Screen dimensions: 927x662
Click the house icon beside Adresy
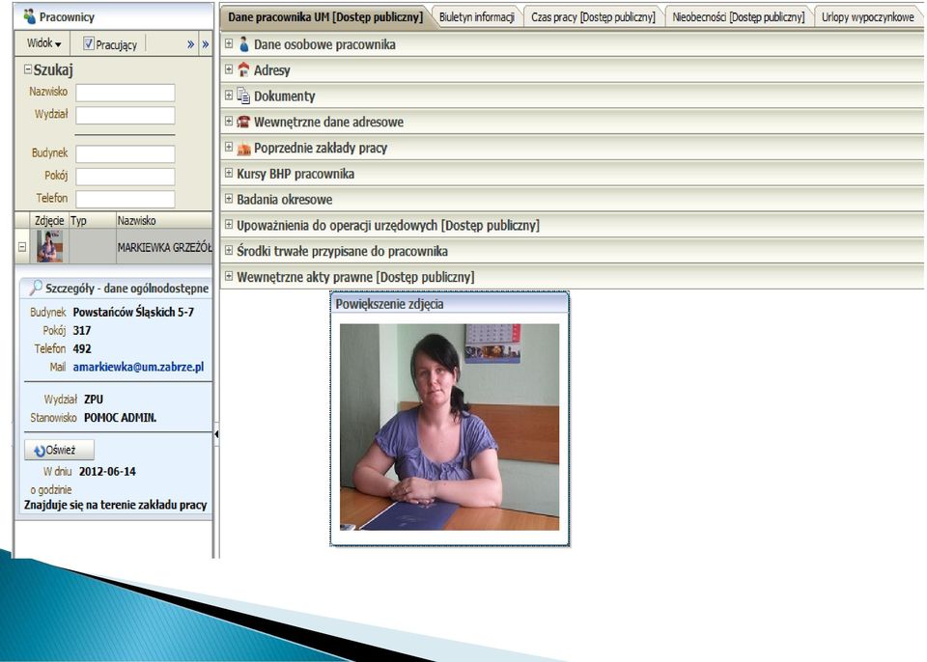(243, 69)
